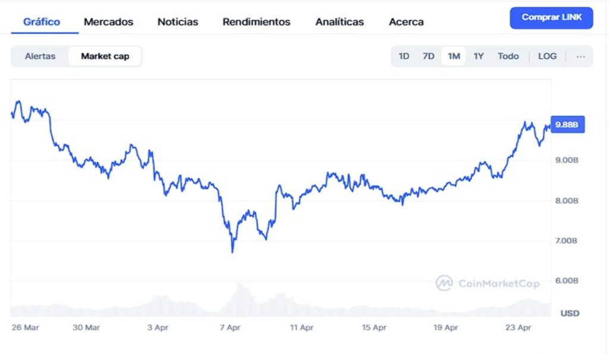Enable logarithmic scale with LOG button
This screenshot has height=354, width=609.
pos(547,56)
